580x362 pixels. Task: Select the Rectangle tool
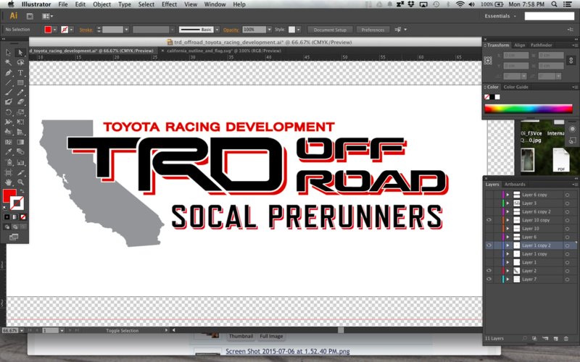coord(20,83)
